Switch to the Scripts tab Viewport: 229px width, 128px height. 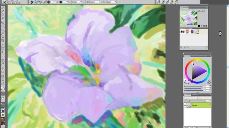tap(185, 7)
